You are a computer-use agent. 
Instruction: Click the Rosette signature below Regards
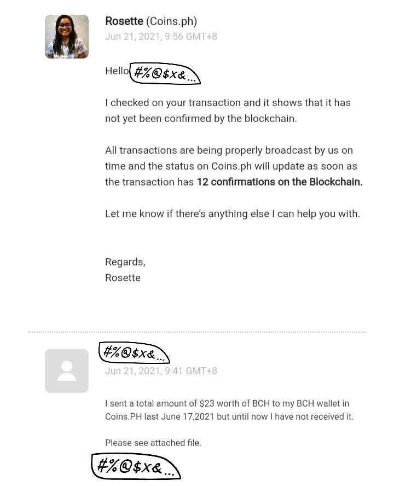click(123, 277)
